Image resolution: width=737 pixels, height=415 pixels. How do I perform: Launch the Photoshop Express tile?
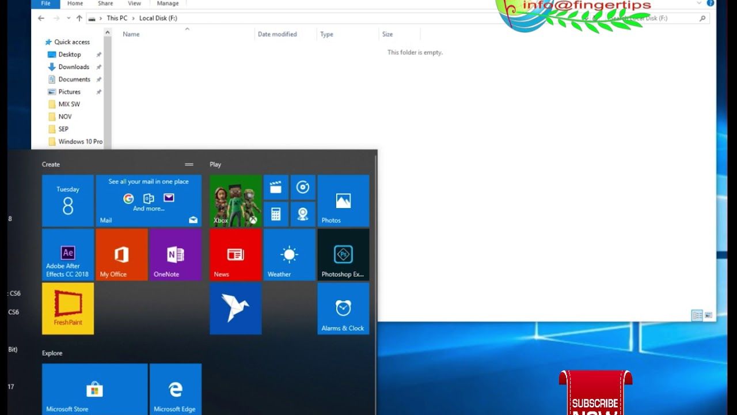click(x=343, y=255)
